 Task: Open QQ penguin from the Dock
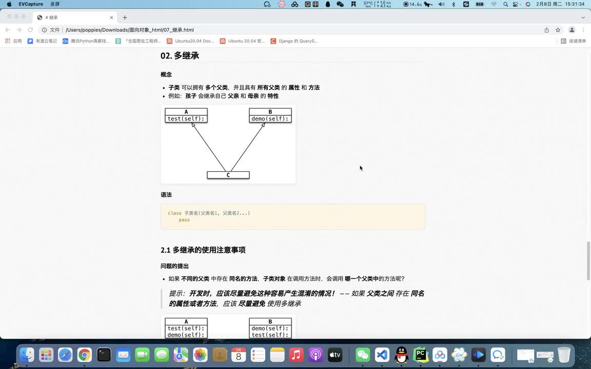(401, 355)
